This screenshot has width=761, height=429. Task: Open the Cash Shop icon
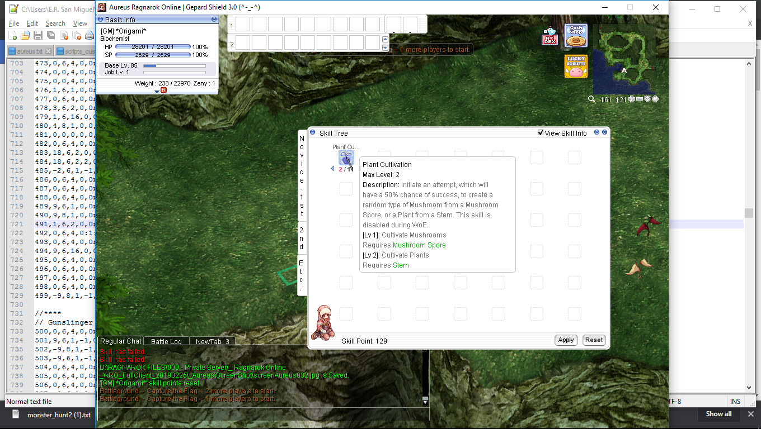576,36
